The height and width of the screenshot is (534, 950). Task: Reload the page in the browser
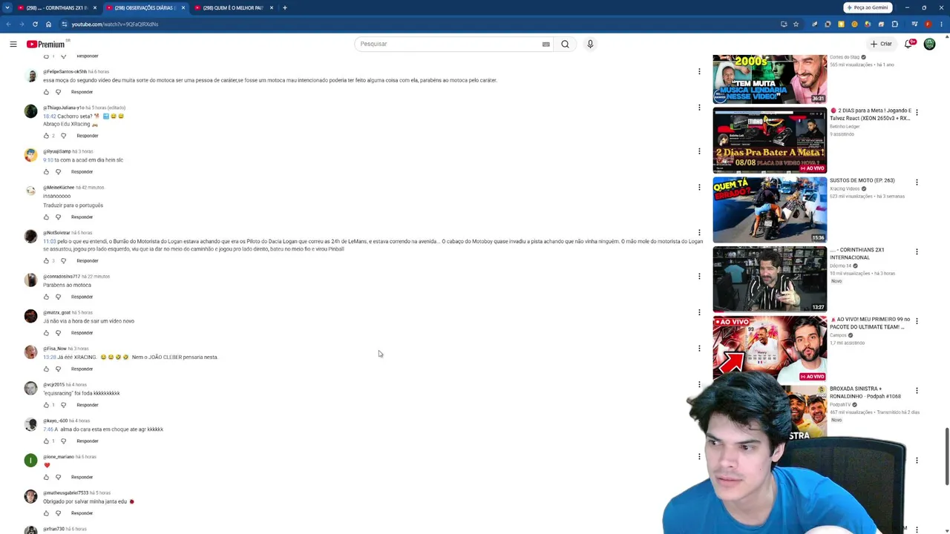pyautogui.click(x=35, y=24)
